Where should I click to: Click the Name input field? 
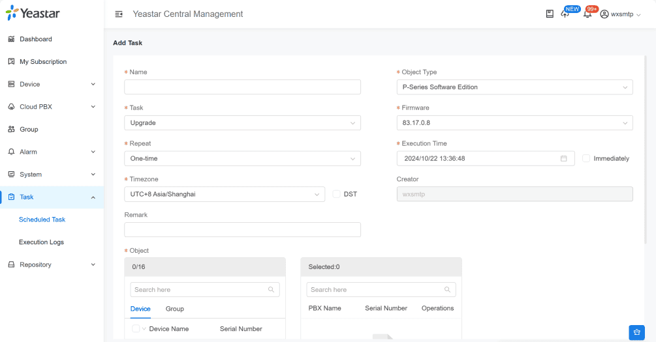(x=242, y=87)
